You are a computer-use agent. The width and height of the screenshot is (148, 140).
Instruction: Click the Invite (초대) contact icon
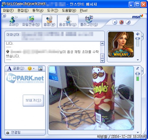coord(13,21)
